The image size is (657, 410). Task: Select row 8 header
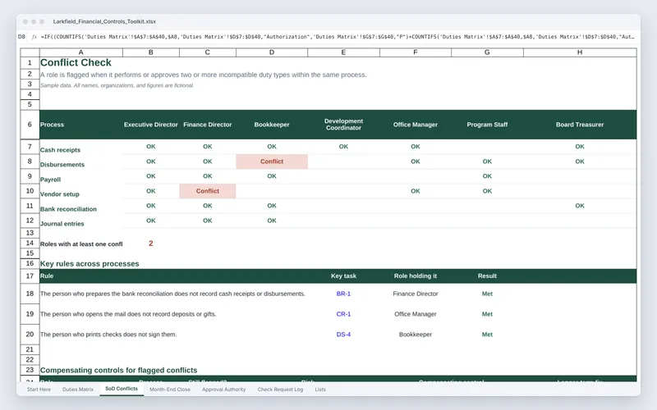click(x=30, y=161)
